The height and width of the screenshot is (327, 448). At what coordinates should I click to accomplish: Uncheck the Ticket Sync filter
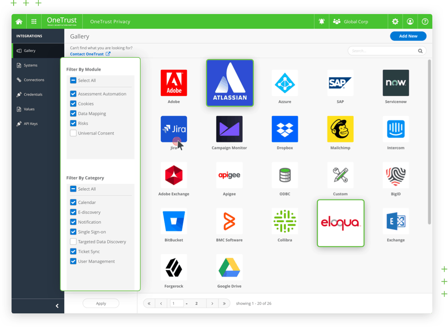[x=73, y=251]
